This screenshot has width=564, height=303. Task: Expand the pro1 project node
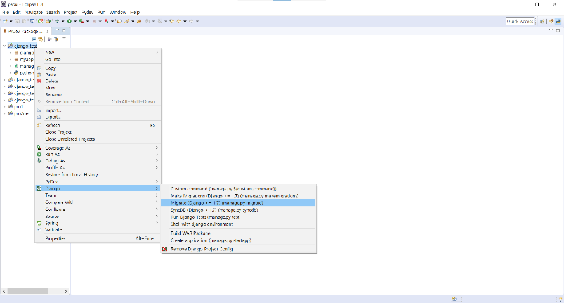(x=4, y=106)
